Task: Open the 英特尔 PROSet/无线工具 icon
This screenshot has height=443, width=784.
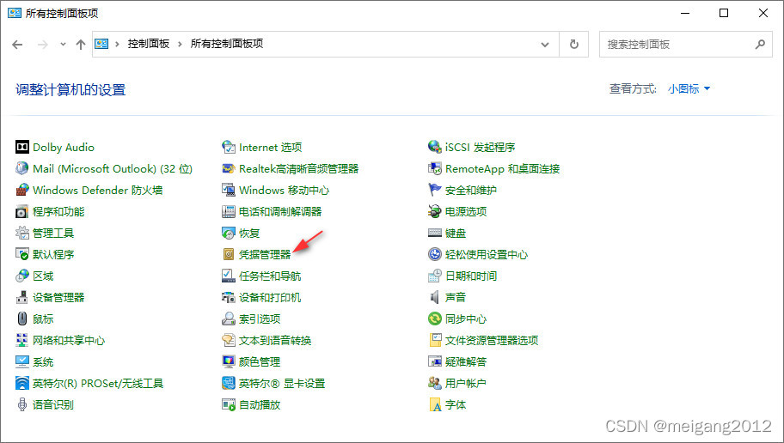Action: [22, 383]
